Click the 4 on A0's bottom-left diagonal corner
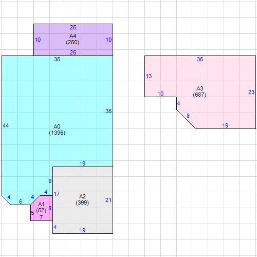 coord(9,197)
